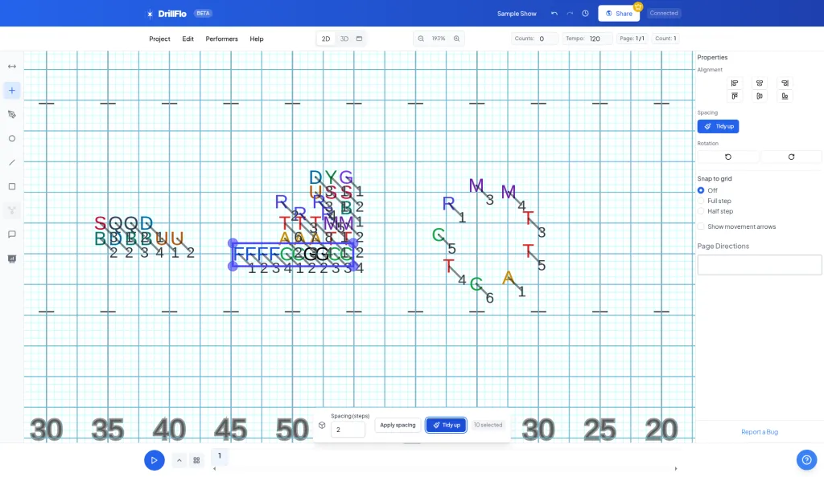Align selection to vertical centers

click(x=760, y=96)
